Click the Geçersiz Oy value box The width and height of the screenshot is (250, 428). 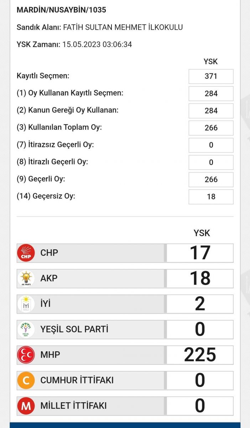pyautogui.click(x=211, y=197)
